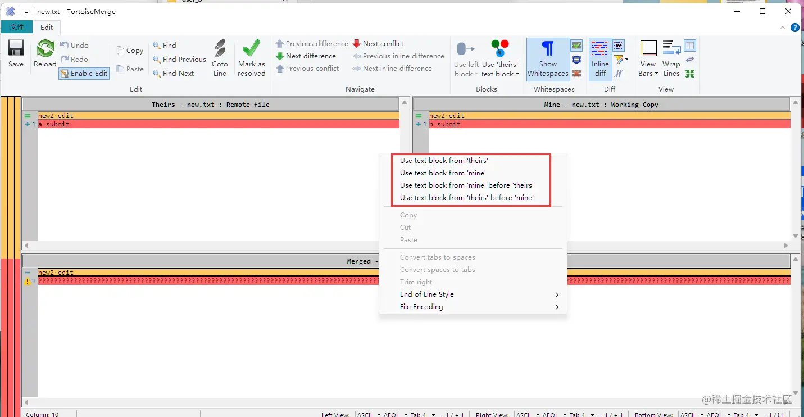Go to the previous conflict

coord(307,68)
